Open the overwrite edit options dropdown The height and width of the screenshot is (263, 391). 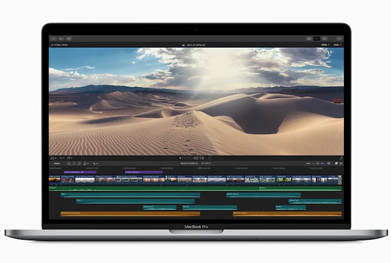click(x=86, y=164)
